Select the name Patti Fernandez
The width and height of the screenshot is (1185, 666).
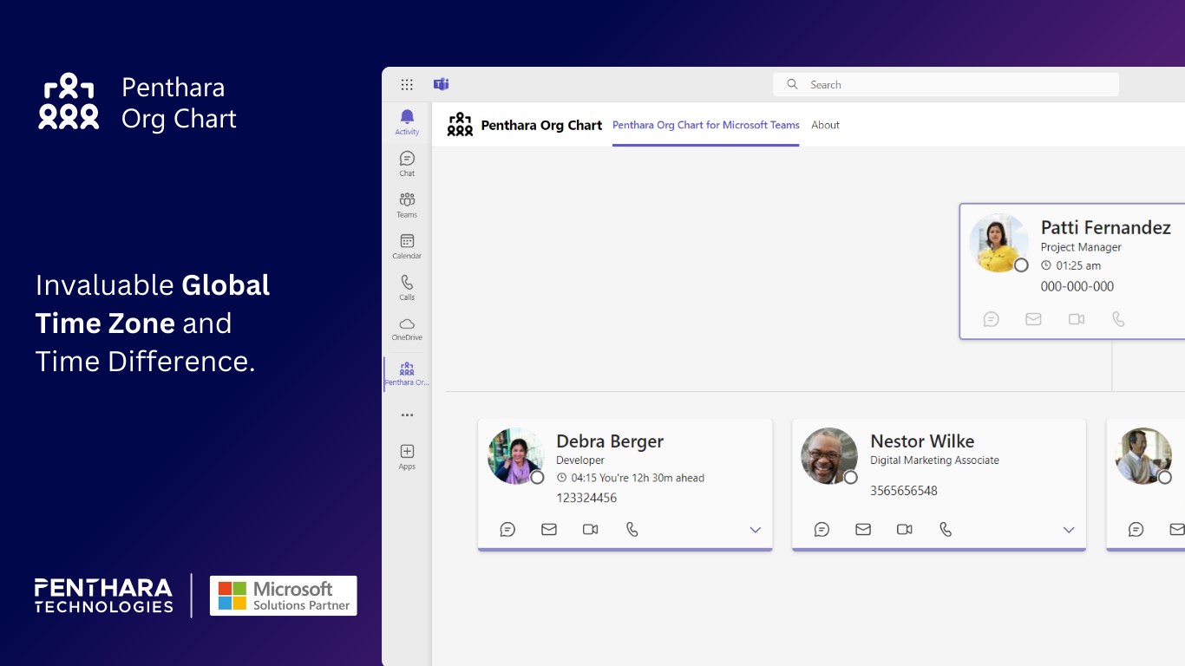pos(1106,227)
